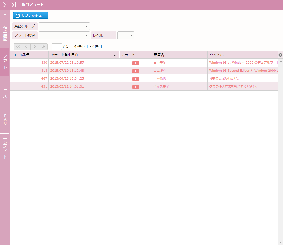Expand the panel with the top-left arrow
The width and height of the screenshot is (283, 245).
[5, 5]
